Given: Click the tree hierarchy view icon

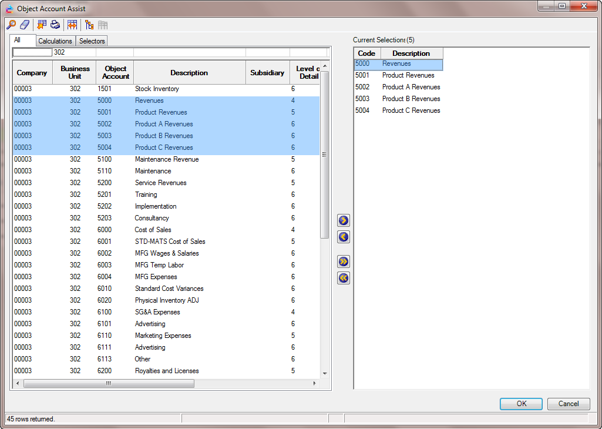Looking at the screenshot, I should pyautogui.click(x=89, y=25).
